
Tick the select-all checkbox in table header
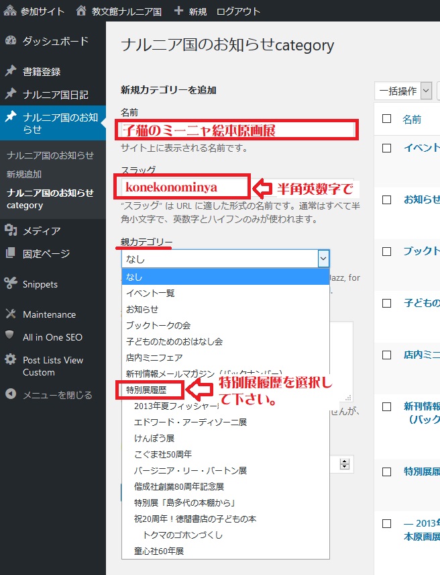[386, 119]
